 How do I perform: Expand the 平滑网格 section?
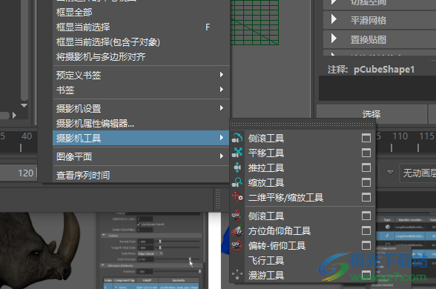coord(334,19)
